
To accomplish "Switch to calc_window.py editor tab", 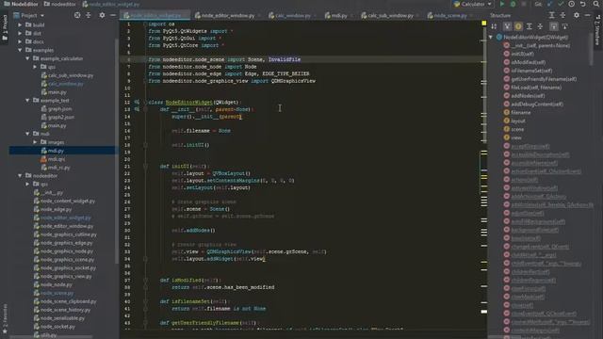I will [x=292, y=15].
